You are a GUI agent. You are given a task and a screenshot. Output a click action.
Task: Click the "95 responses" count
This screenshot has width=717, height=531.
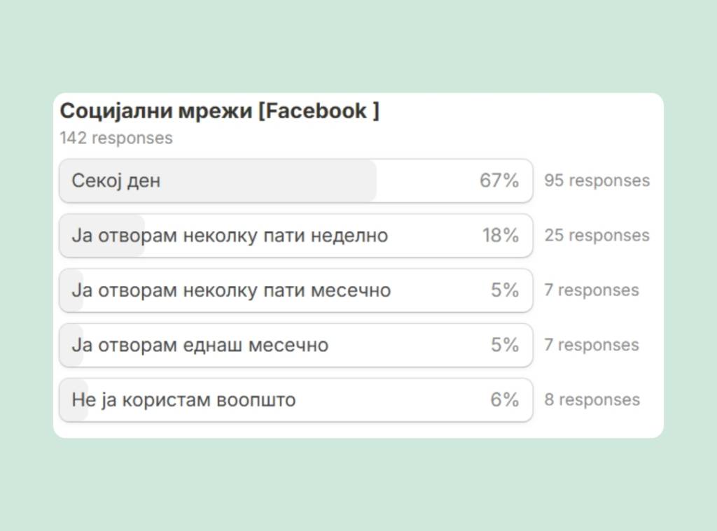[x=597, y=180]
